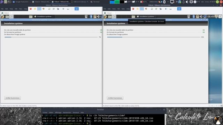The width and height of the screenshot is (223, 125).
Task: Open Aide menu in Terminal window
Action: pos(82,112)
